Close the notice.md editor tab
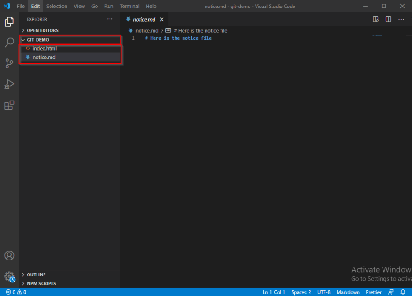The height and width of the screenshot is (296, 412). tap(162, 20)
